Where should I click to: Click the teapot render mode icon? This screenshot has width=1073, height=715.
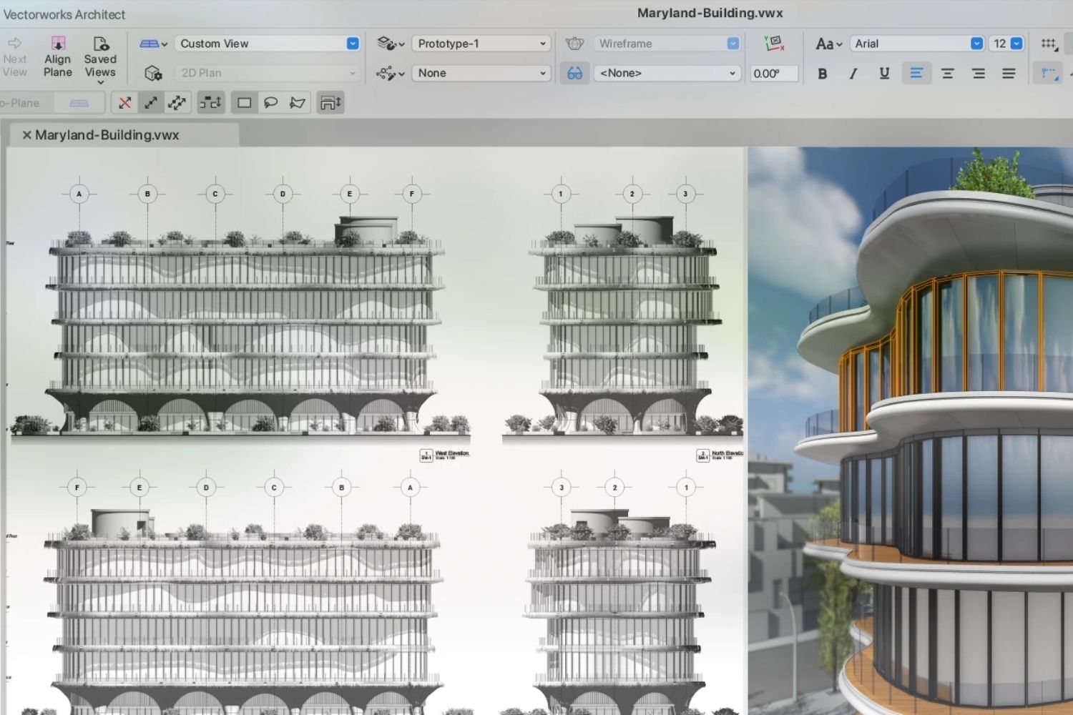coord(574,43)
